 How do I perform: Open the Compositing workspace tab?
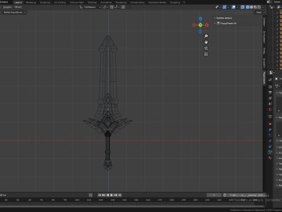click(x=137, y=2)
